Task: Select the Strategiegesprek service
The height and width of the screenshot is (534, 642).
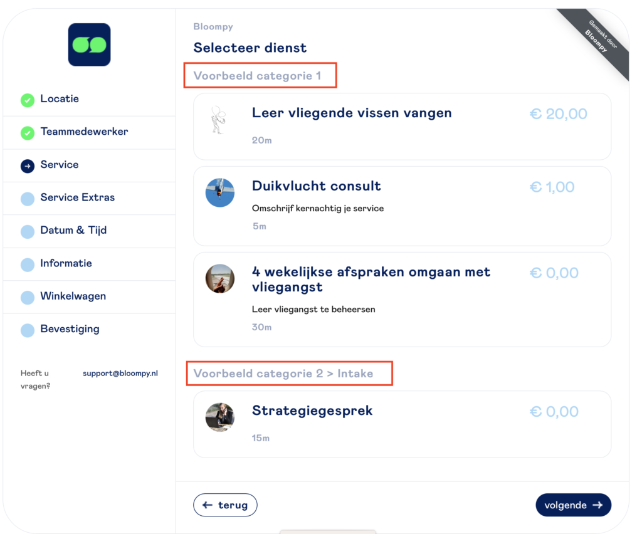Action: click(312, 411)
